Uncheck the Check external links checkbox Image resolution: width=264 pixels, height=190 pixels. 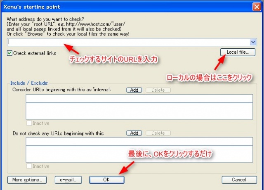9,53
